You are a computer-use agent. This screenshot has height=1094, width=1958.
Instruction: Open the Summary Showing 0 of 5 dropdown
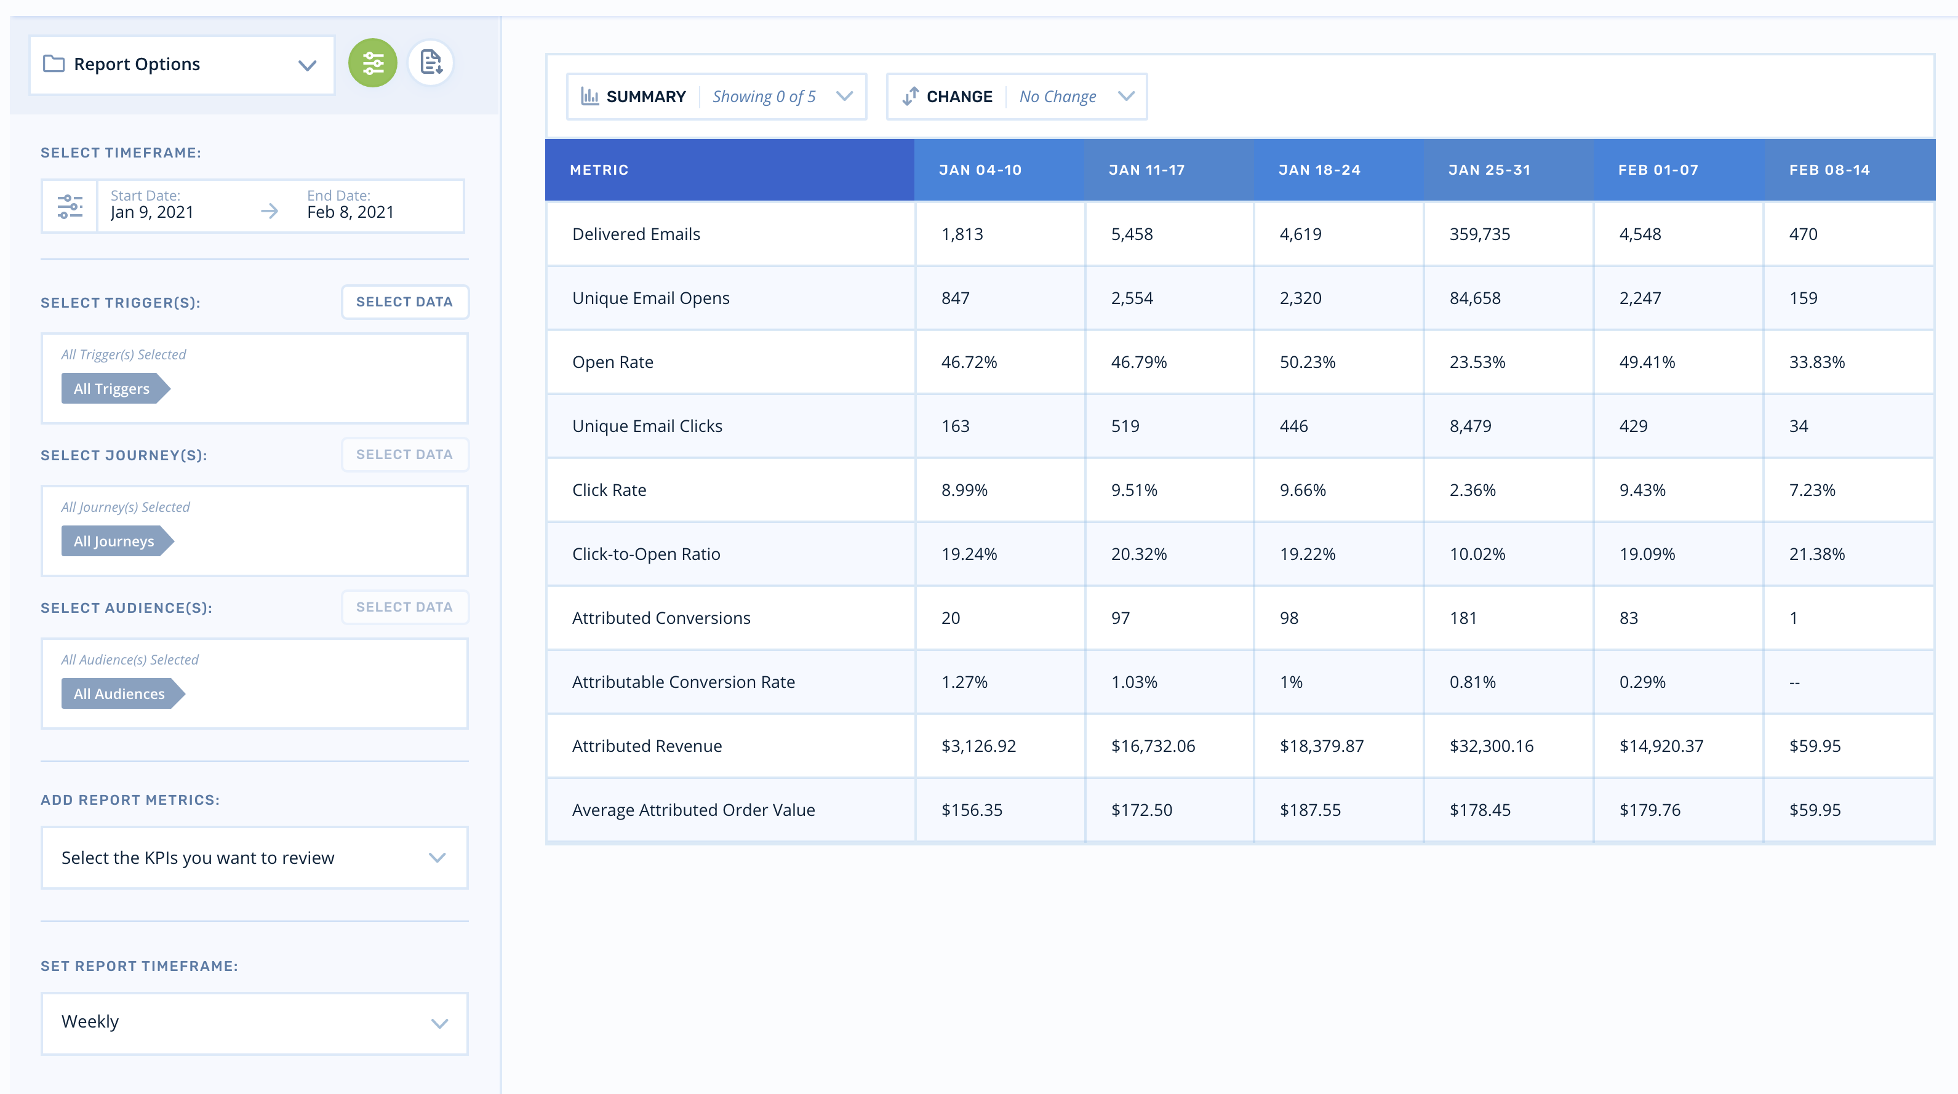pos(781,97)
